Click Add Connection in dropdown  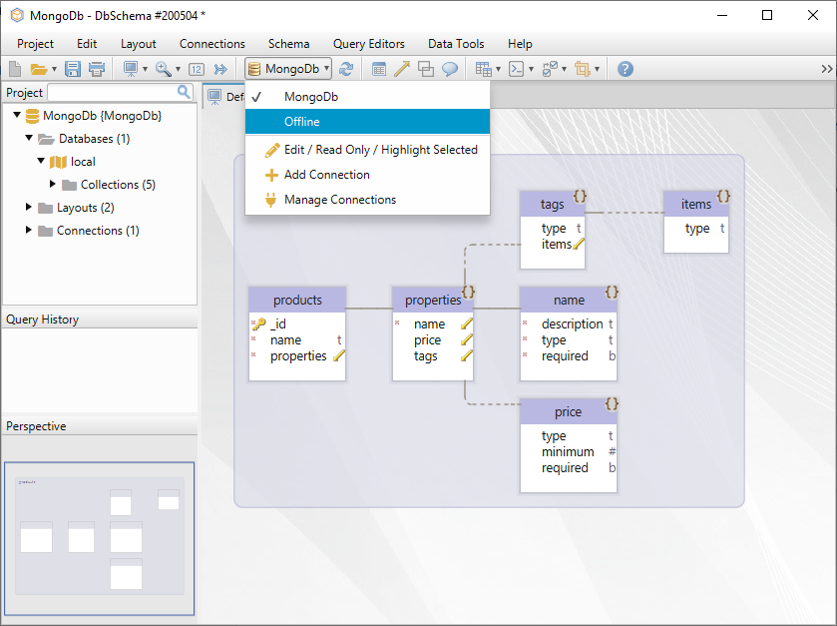click(326, 175)
